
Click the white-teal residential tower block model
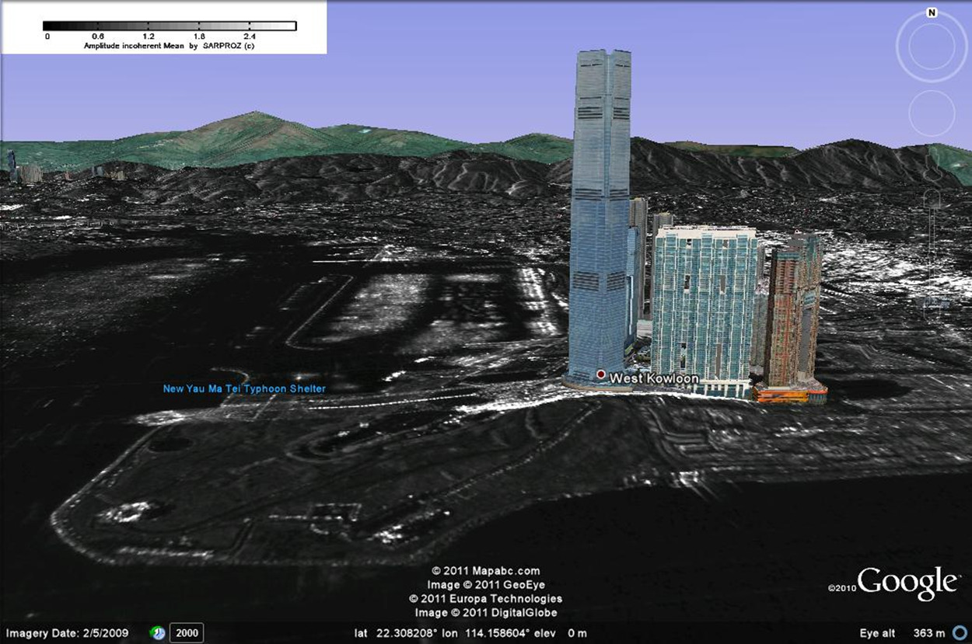(704, 303)
